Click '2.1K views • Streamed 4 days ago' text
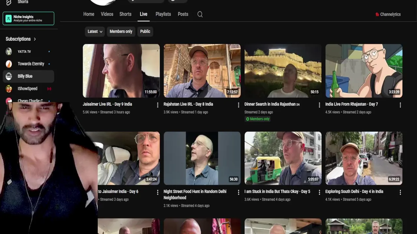The width and height of the screenshot is (417, 234). tap(186, 206)
